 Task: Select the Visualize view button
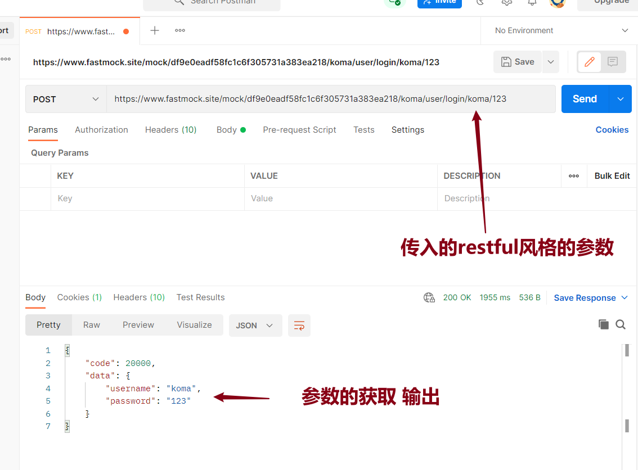(x=194, y=325)
